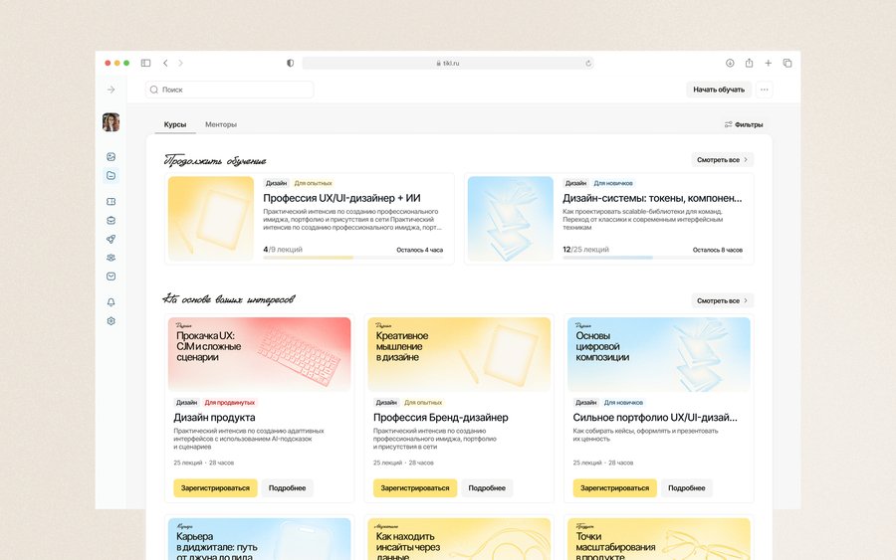896x560 pixels.
Task: Click progress bar of Дизайн-системы course
Action: click(652, 258)
